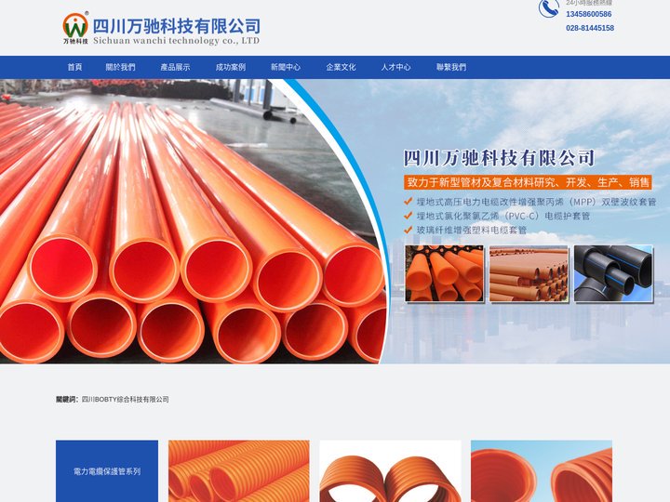Click banner slogan 致力于新型管材及复合材料研究
Image resolution: width=670 pixels, height=502 pixels.
528,182
